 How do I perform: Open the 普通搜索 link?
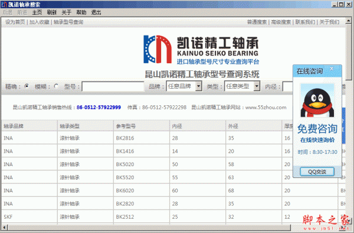[x=257, y=22]
